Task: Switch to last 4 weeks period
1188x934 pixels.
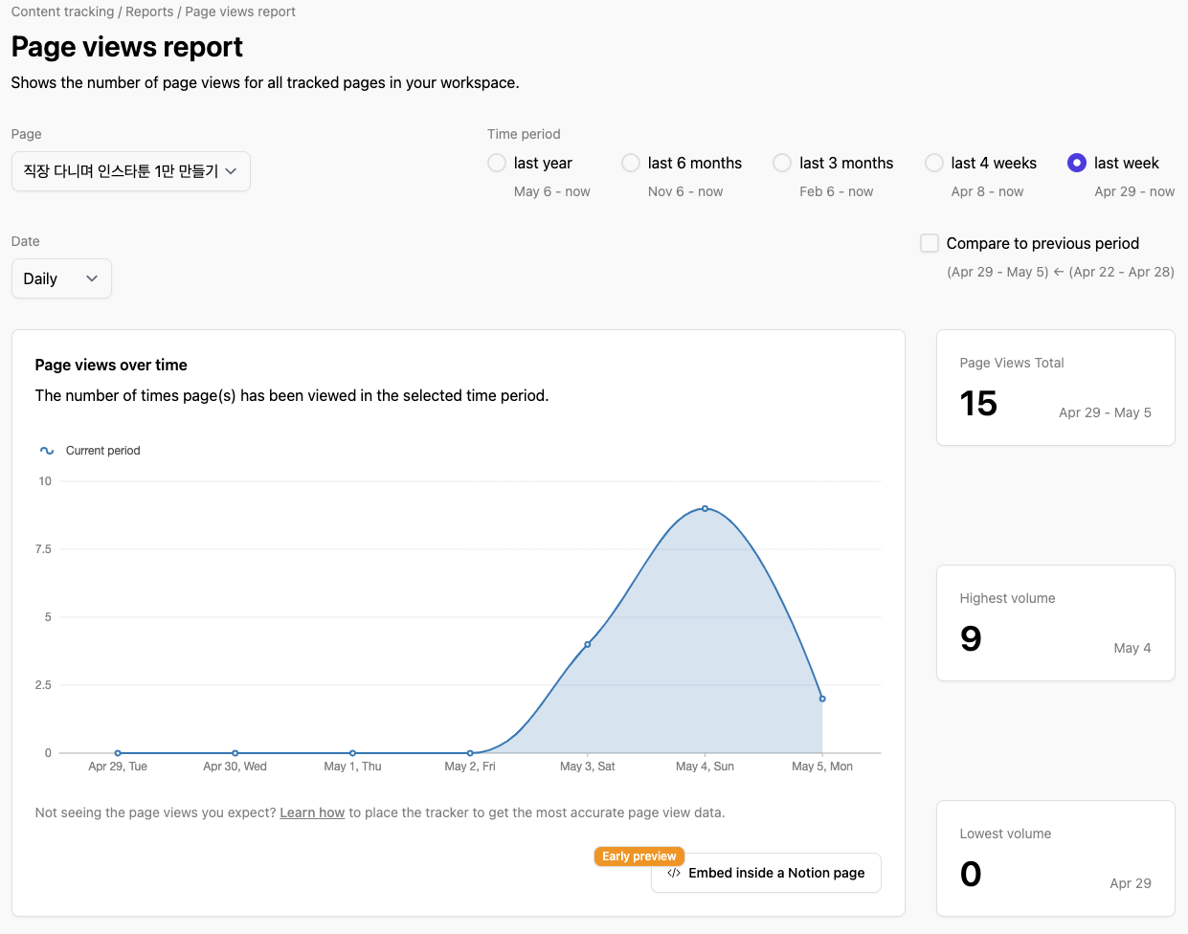Action: pos(934,163)
